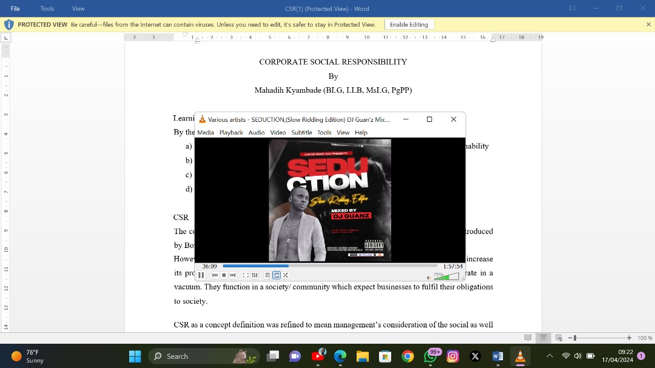Open Instagram from taskbar

pos(453,356)
